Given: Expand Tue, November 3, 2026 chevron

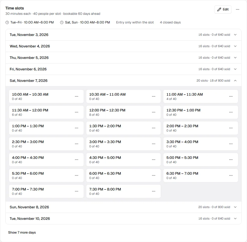Looking at the screenshot, I should [235, 35].
